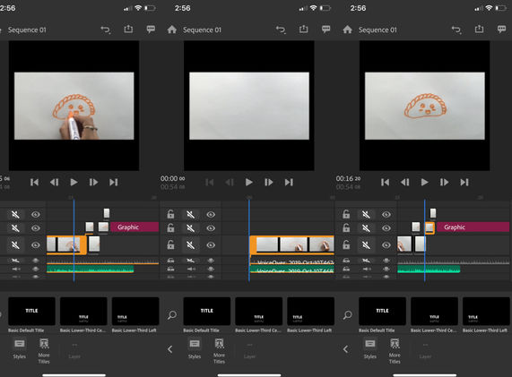Open the title search magnifier in the middle screen
The width and height of the screenshot is (512, 377).
[x=172, y=314]
